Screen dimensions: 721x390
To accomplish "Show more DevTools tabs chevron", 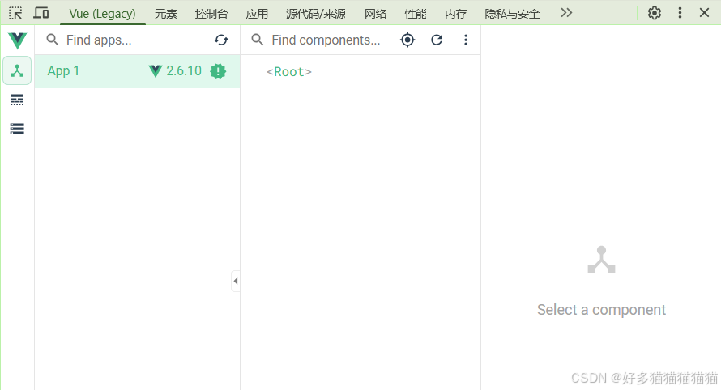I will [x=566, y=13].
